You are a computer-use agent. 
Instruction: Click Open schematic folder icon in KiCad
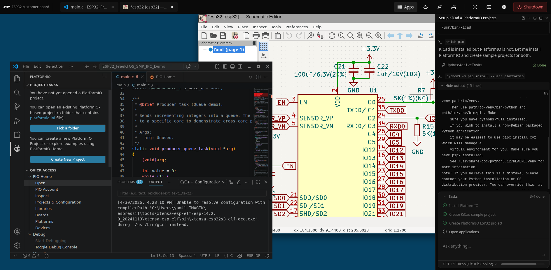click(x=214, y=36)
